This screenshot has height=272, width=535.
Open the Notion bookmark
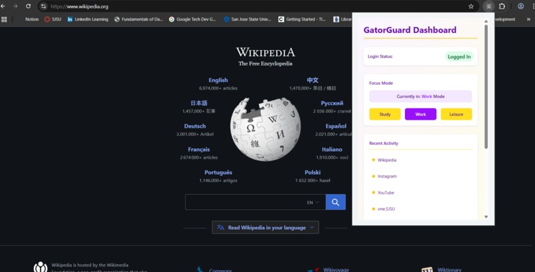pyautogui.click(x=32, y=19)
